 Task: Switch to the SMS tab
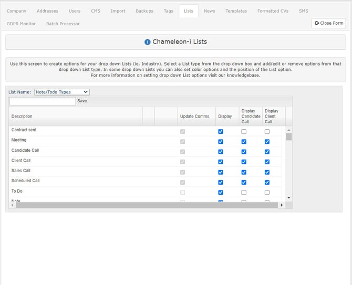point(304,11)
